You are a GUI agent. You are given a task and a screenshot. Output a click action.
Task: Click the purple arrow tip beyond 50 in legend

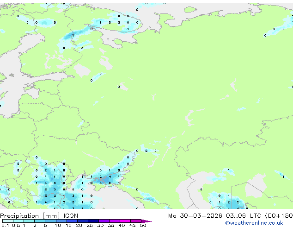[x=146, y=221]
